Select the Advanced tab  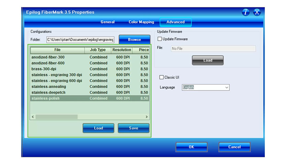click(x=175, y=22)
